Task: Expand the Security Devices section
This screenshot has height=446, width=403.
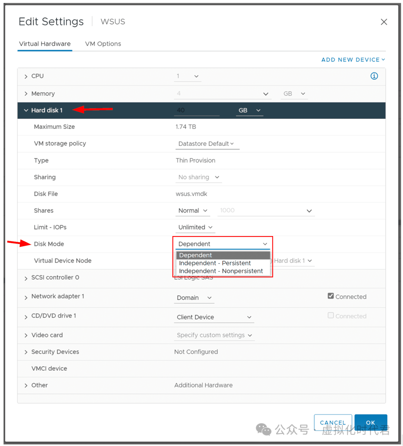Action: point(26,352)
